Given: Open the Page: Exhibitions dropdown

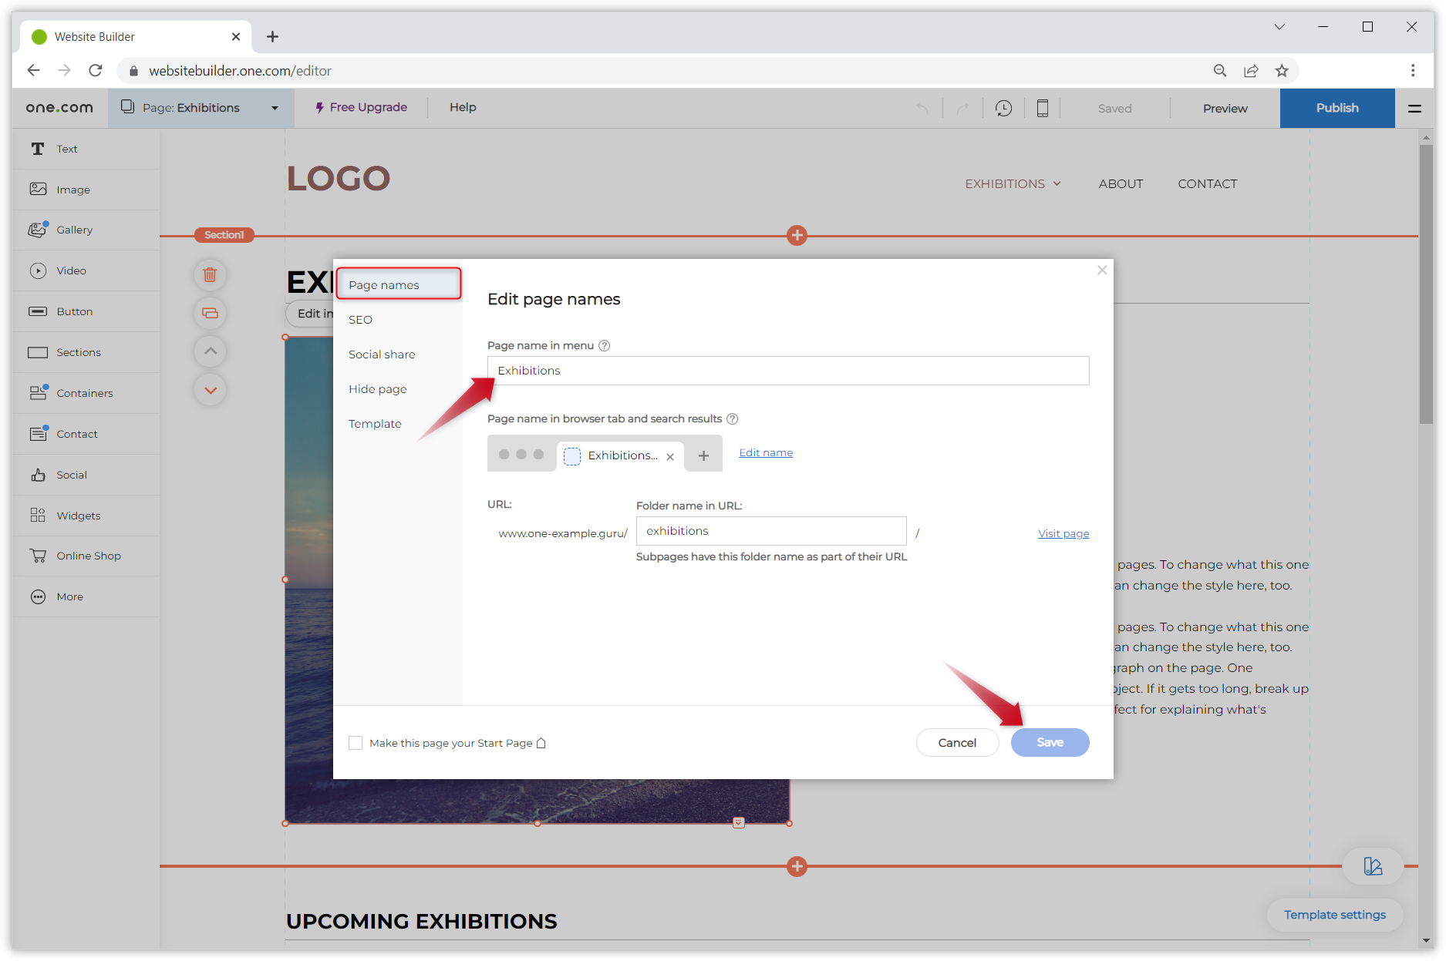Looking at the screenshot, I should [201, 108].
